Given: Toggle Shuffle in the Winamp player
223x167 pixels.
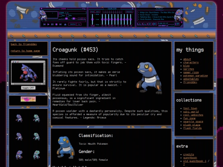Looking at the screenshot, I should click(x=73, y=24).
